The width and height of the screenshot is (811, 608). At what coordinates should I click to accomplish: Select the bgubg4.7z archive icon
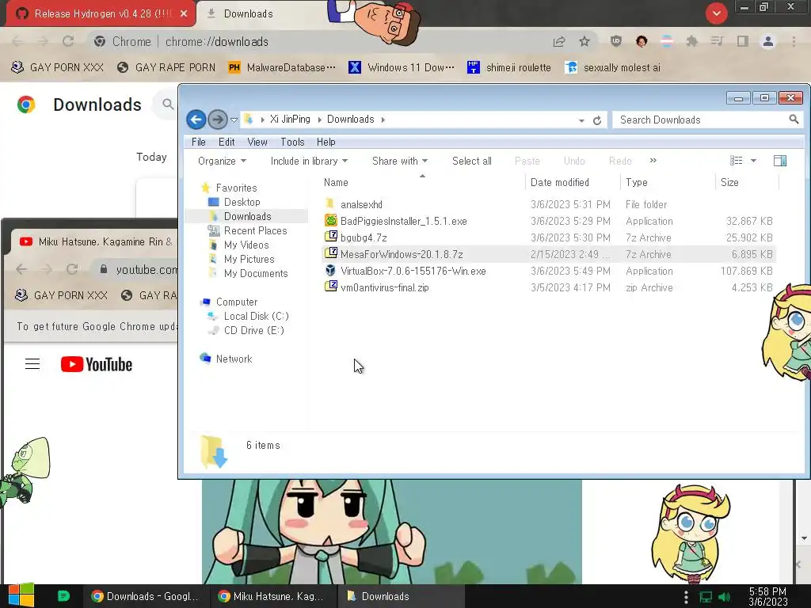pos(330,237)
